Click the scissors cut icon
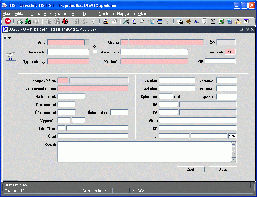This screenshot has width=257, height=197. (x=127, y=21)
